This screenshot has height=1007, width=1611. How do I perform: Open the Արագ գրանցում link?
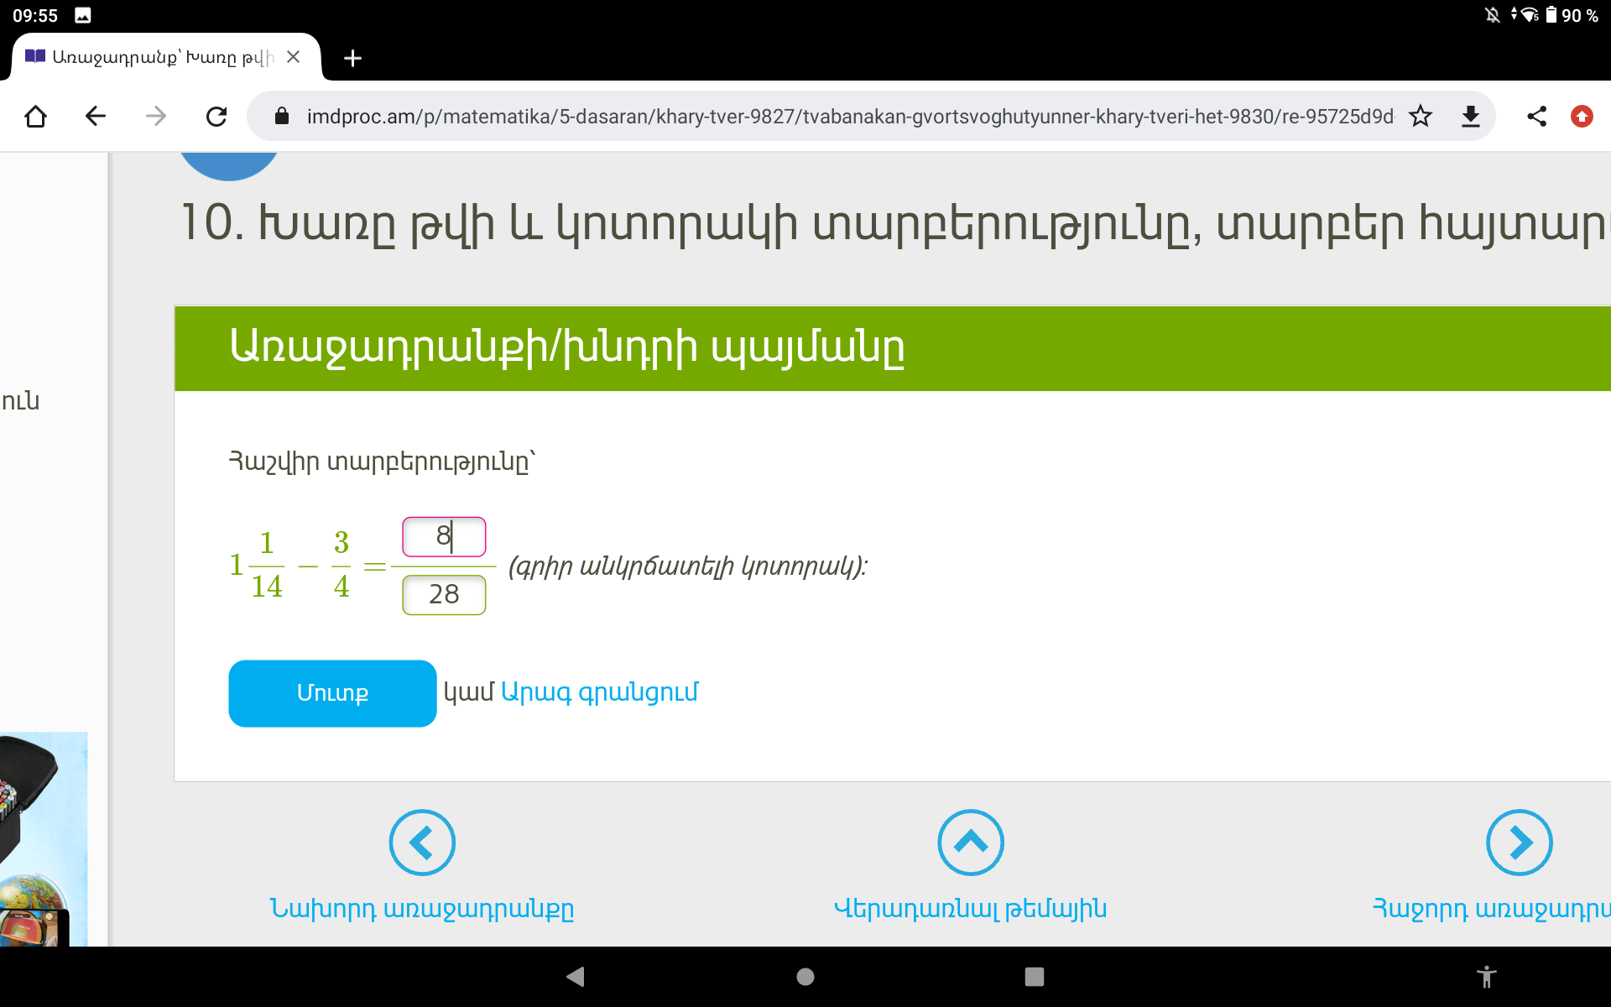click(x=599, y=692)
